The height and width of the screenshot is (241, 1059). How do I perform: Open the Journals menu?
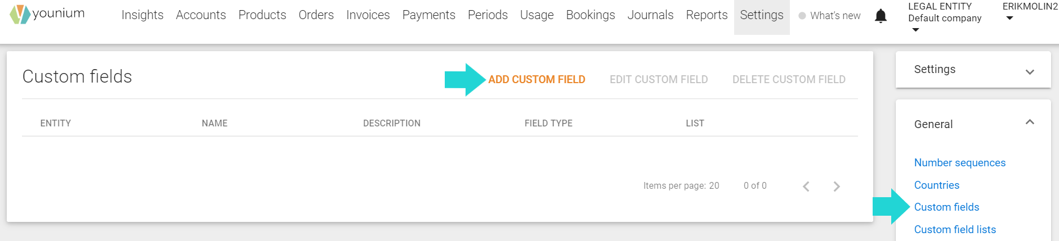[650, 15]
